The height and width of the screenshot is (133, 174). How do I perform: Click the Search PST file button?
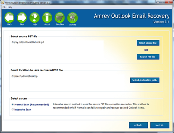tap(148, 57)
